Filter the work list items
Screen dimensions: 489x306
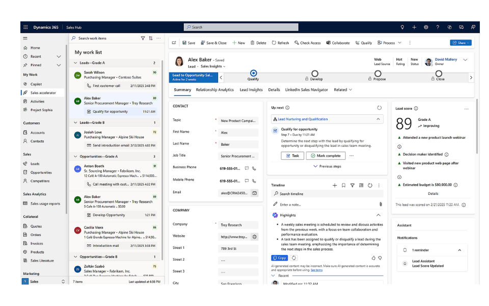point(143,38)
